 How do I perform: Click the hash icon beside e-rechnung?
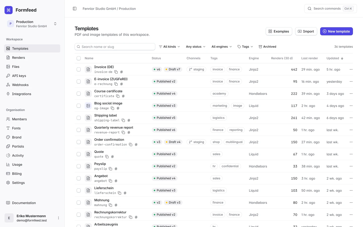(x=122, y=84)
